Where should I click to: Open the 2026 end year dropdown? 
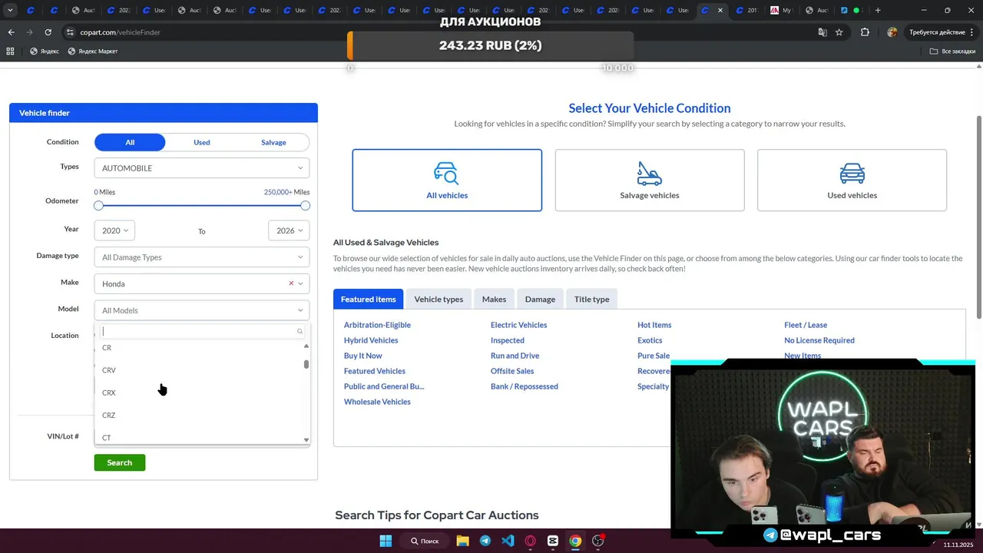point(289,230)
